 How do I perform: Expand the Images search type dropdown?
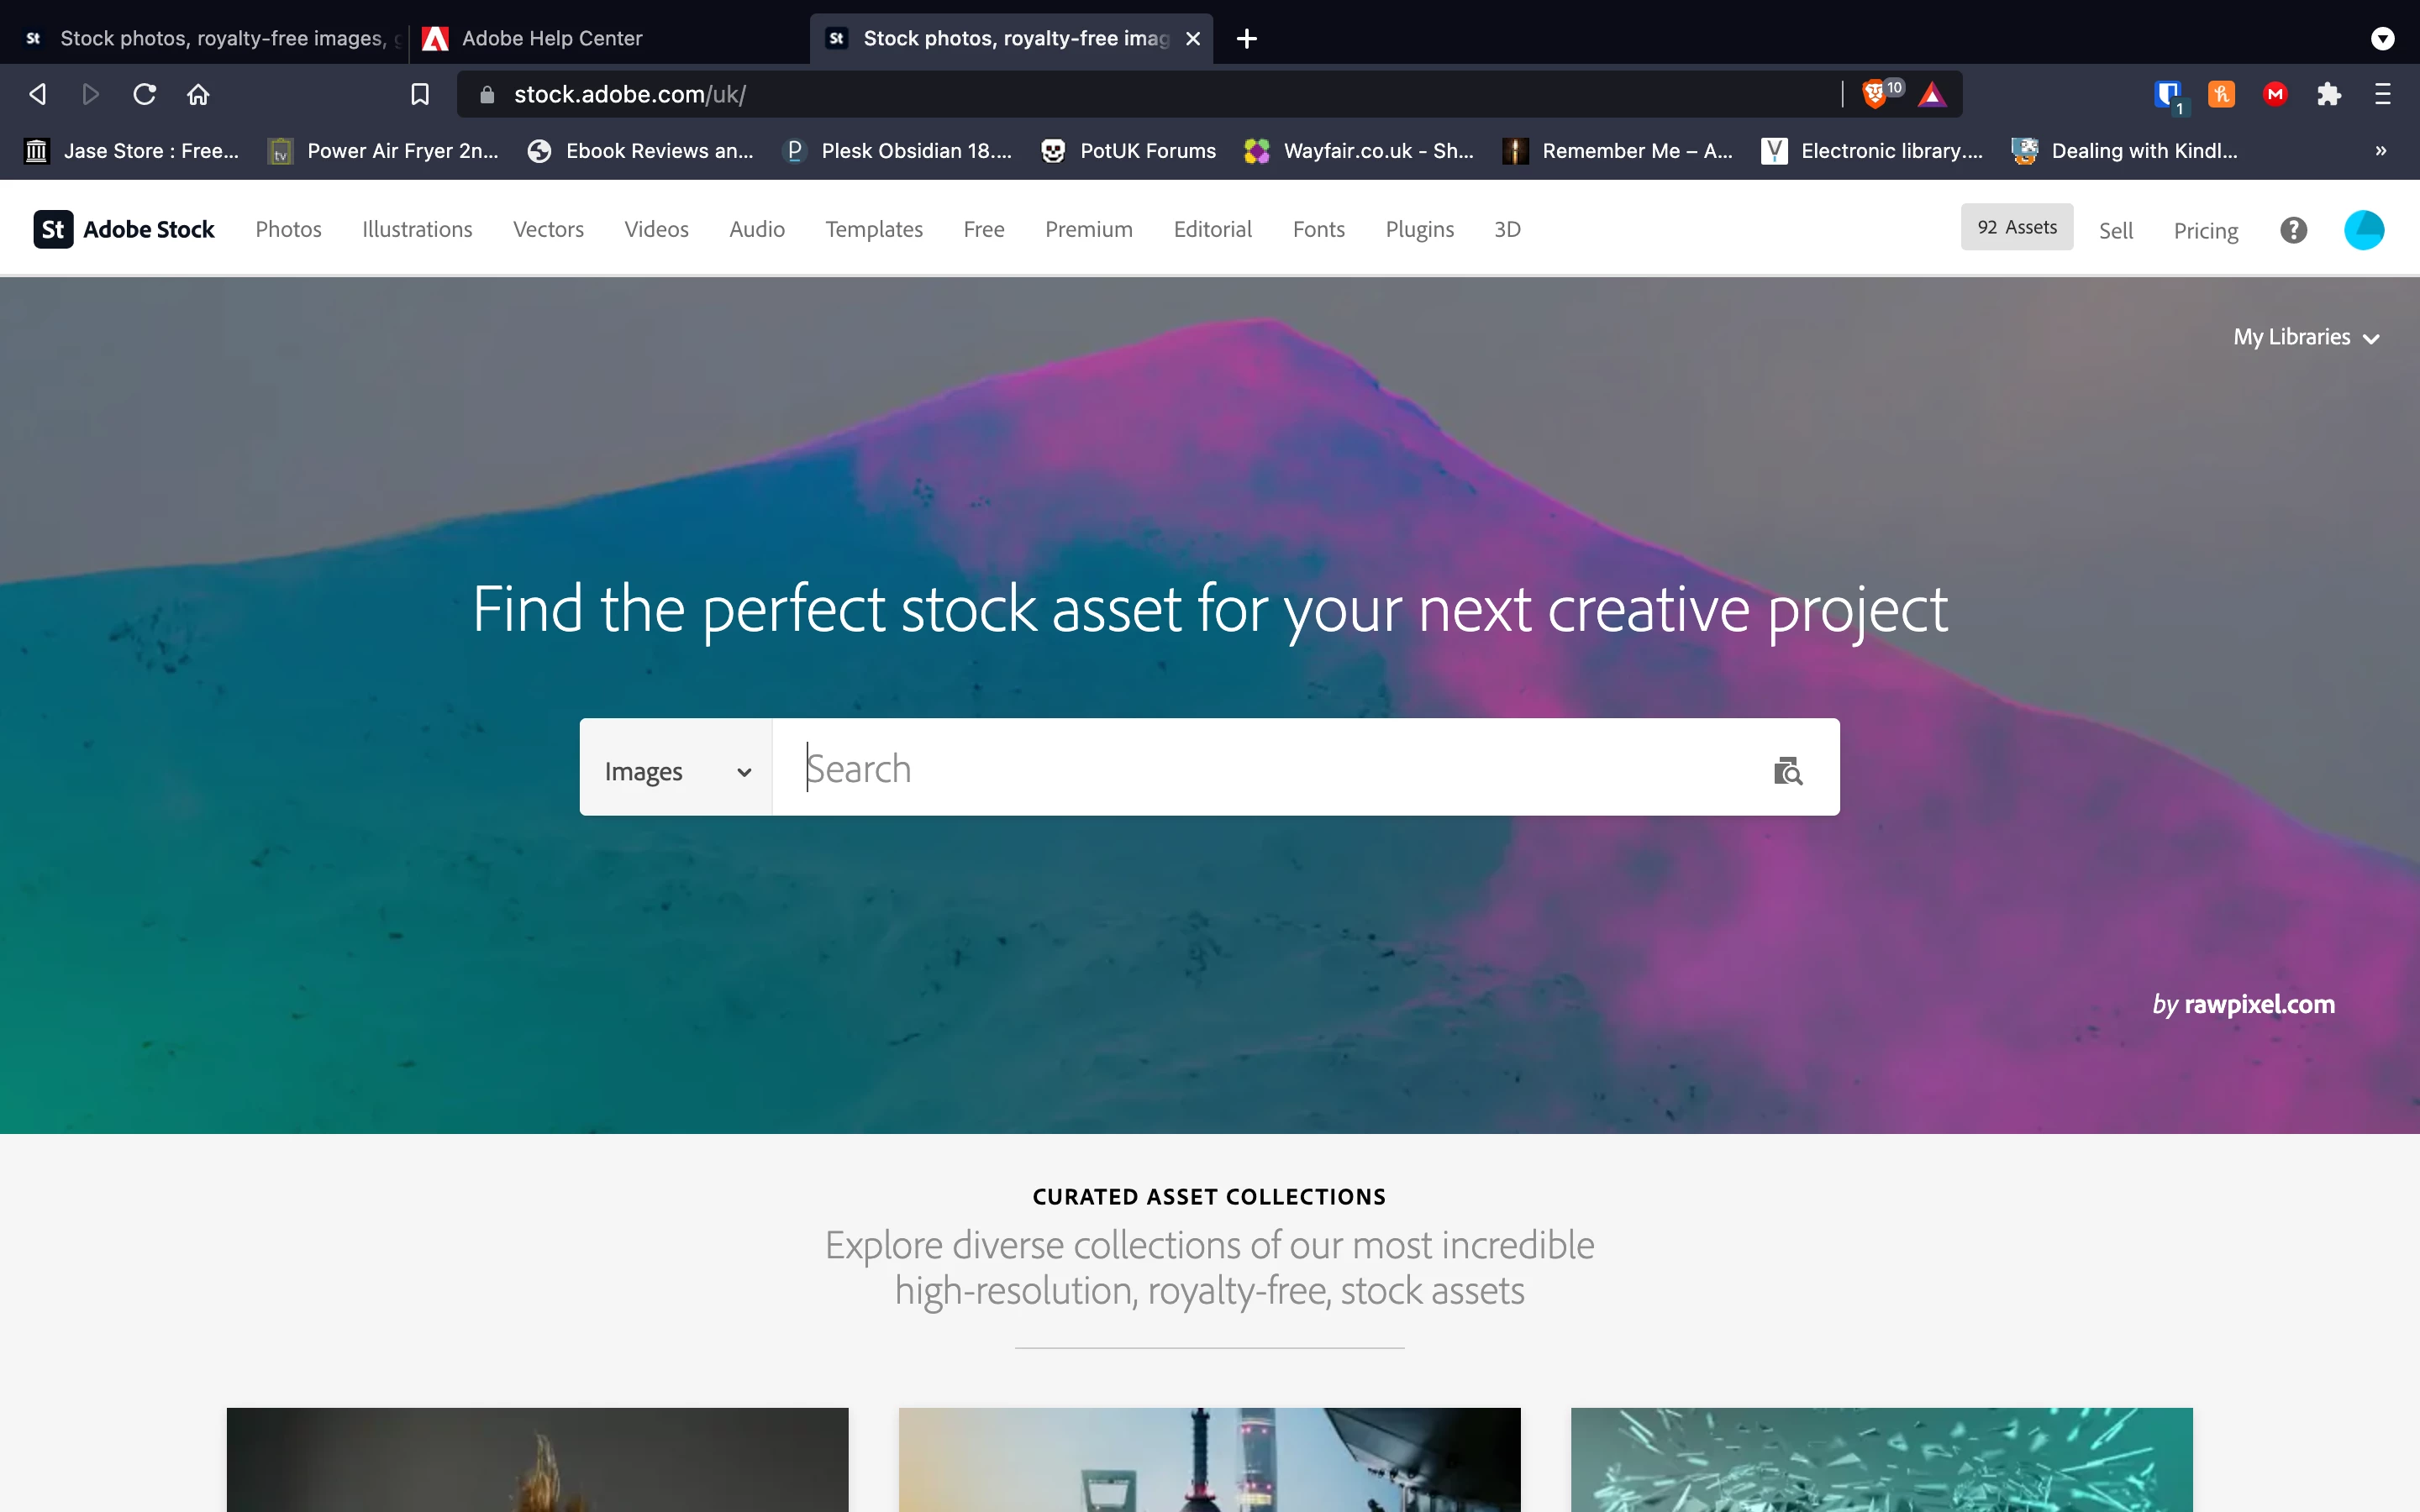[x=676, y=771]
